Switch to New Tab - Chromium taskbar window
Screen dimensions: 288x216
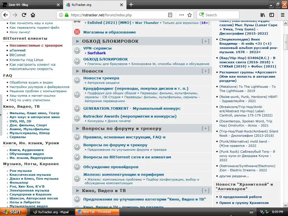(97, 212)
